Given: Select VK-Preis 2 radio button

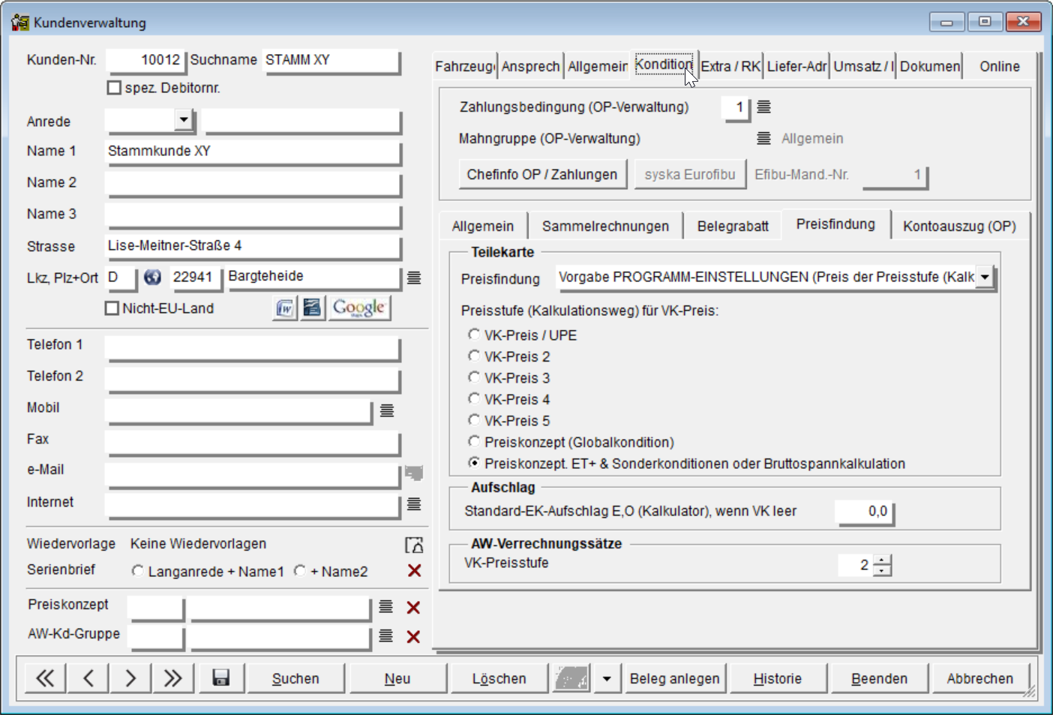Looking at the screenshot, I should click(474, 356).
